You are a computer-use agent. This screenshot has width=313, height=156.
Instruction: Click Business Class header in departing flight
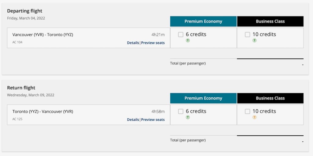click(x=270, y=22)
